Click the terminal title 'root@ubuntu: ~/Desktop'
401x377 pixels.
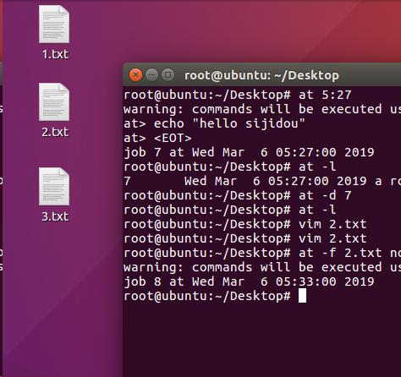261,75
